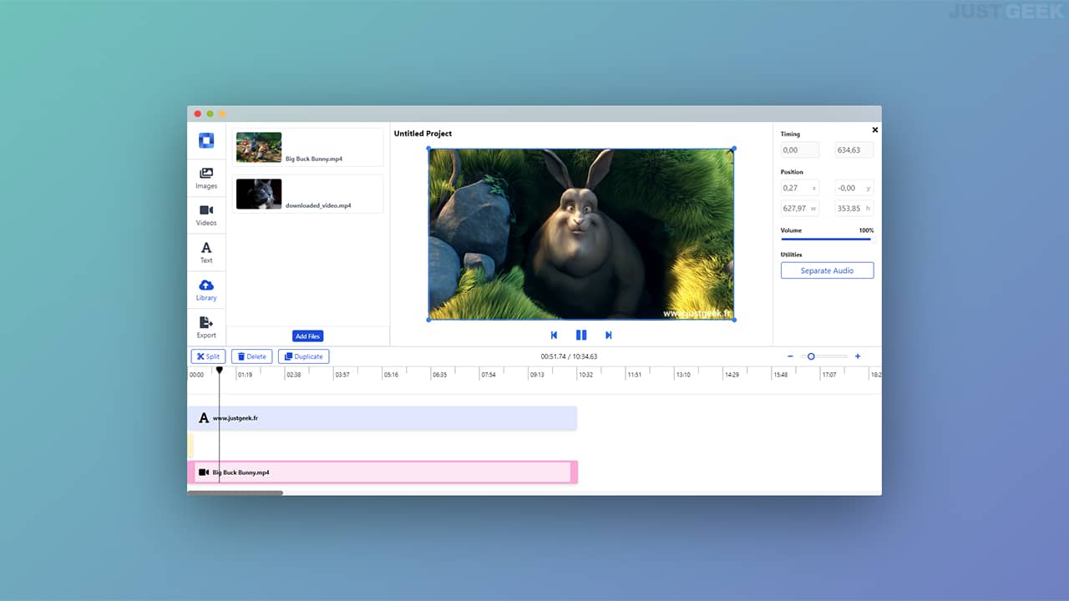Click the timeline zoom slider handle
This screenshot has height=601, width=1069.
point(811,356)
